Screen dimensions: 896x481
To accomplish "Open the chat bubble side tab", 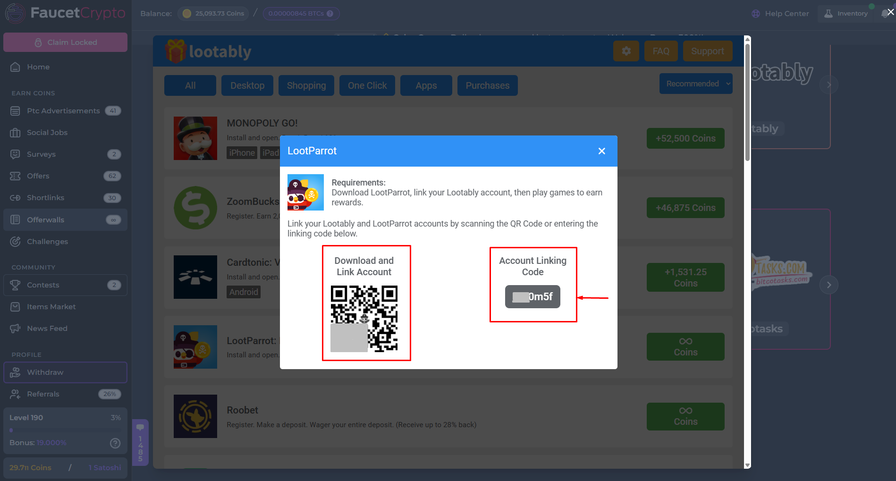I will coord(140,442).
